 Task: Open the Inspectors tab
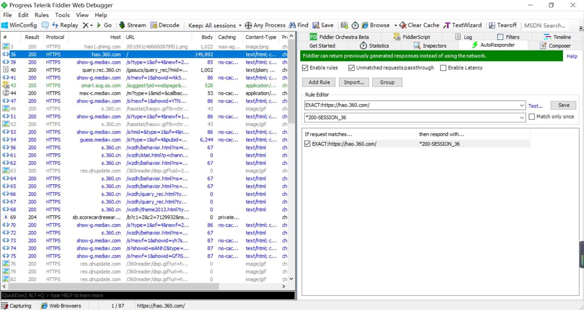(430, 46)
